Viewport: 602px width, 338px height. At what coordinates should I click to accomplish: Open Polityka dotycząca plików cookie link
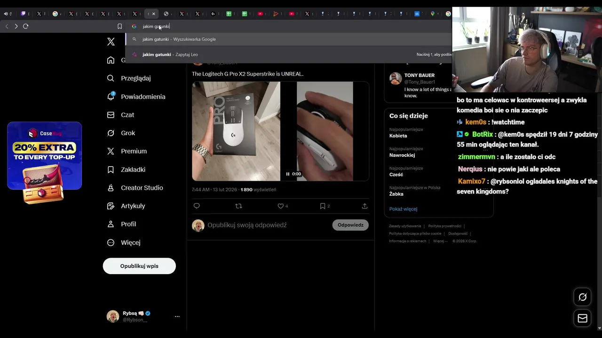[415, 234]
